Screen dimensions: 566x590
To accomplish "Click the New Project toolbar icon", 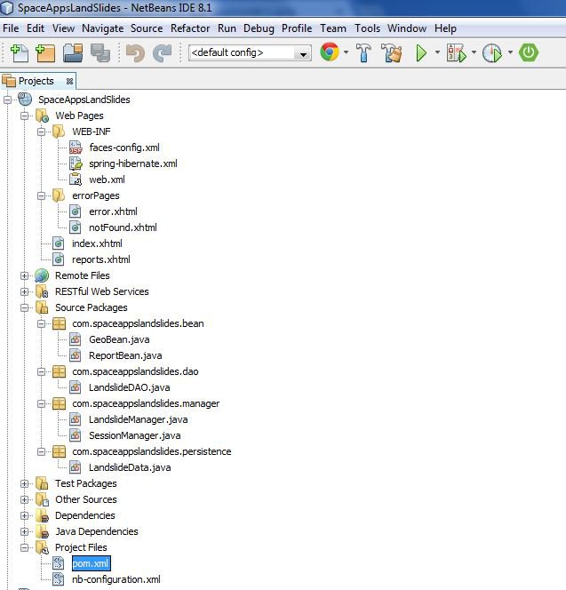I will [44, 53].
